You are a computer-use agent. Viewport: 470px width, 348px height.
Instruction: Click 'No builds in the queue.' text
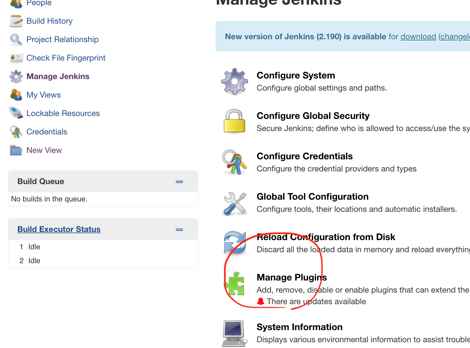49,199
